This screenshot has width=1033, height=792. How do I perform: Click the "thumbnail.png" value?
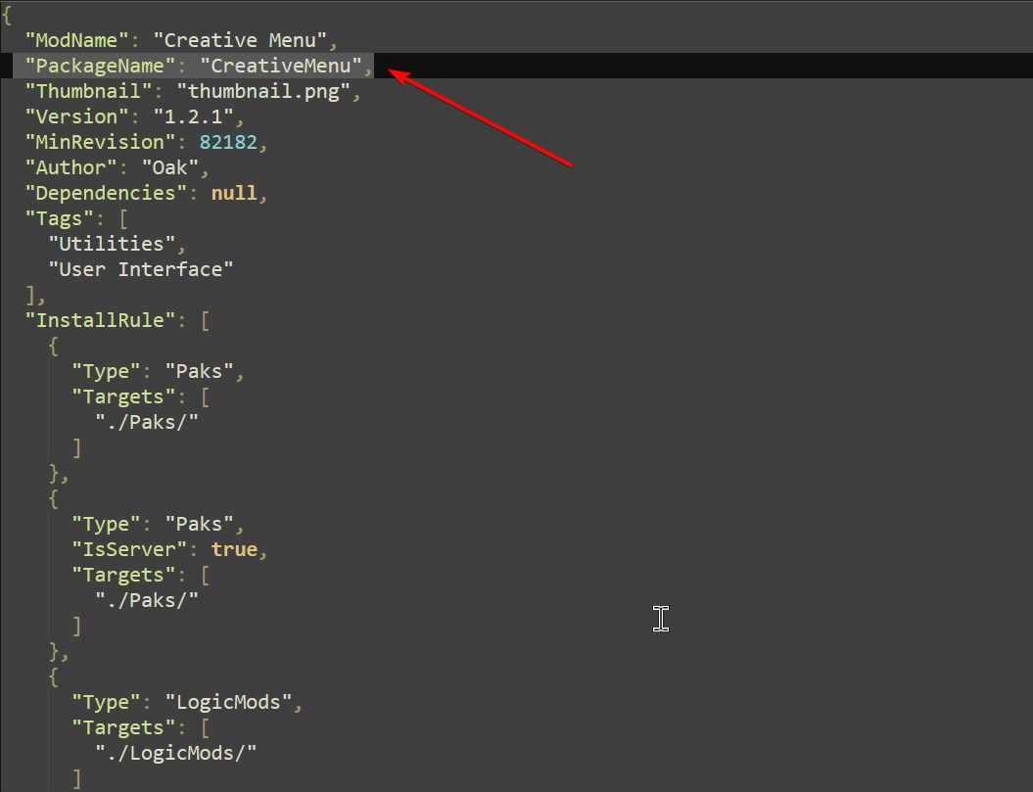click(262, 91)
